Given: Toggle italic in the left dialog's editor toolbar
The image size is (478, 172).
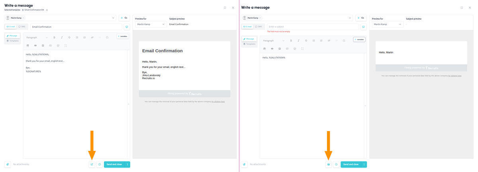Looking at the screenshot, I should [x=62, y=37].
